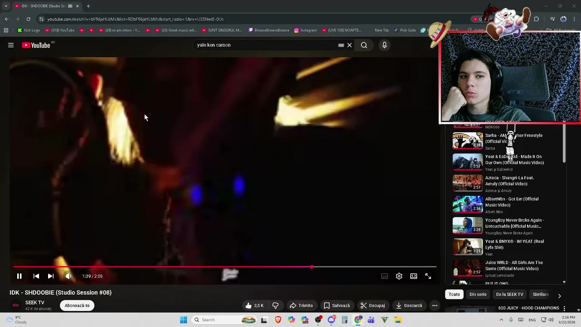
Task: Open options for '600 JUICY - HOOD CHAMPIONS'
Action: (565, 308)
